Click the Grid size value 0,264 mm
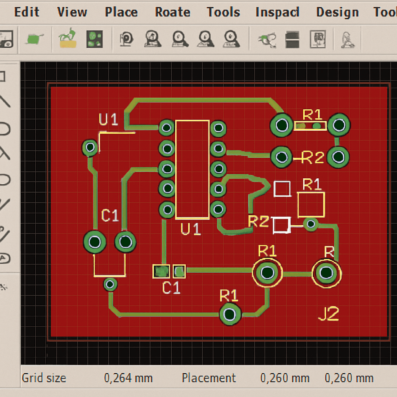Screen dimensions: 397x397 128,378
